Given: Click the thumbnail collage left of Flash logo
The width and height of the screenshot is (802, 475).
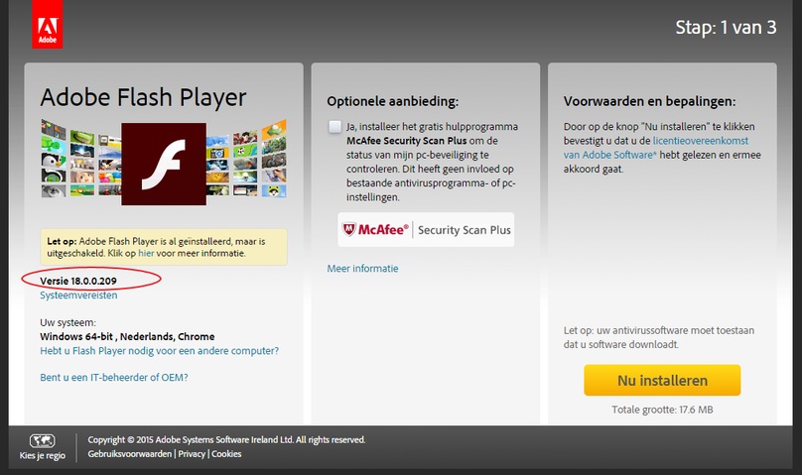Looking at the screenshot, I should pyautogui.click(x=80, y=159).
